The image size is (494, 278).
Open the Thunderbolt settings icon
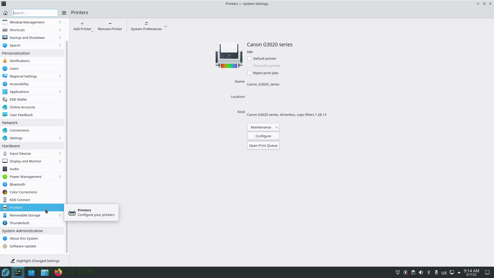click(x=5, y=223)
